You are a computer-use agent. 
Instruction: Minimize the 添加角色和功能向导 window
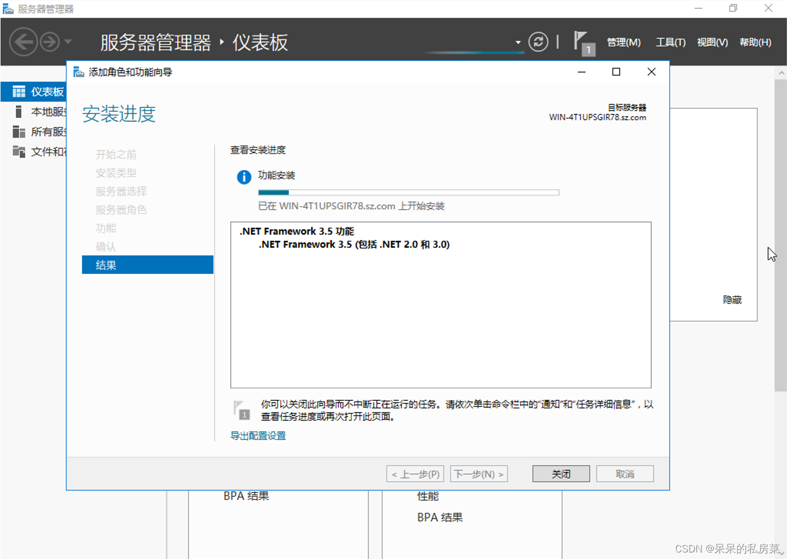[582, 72]
